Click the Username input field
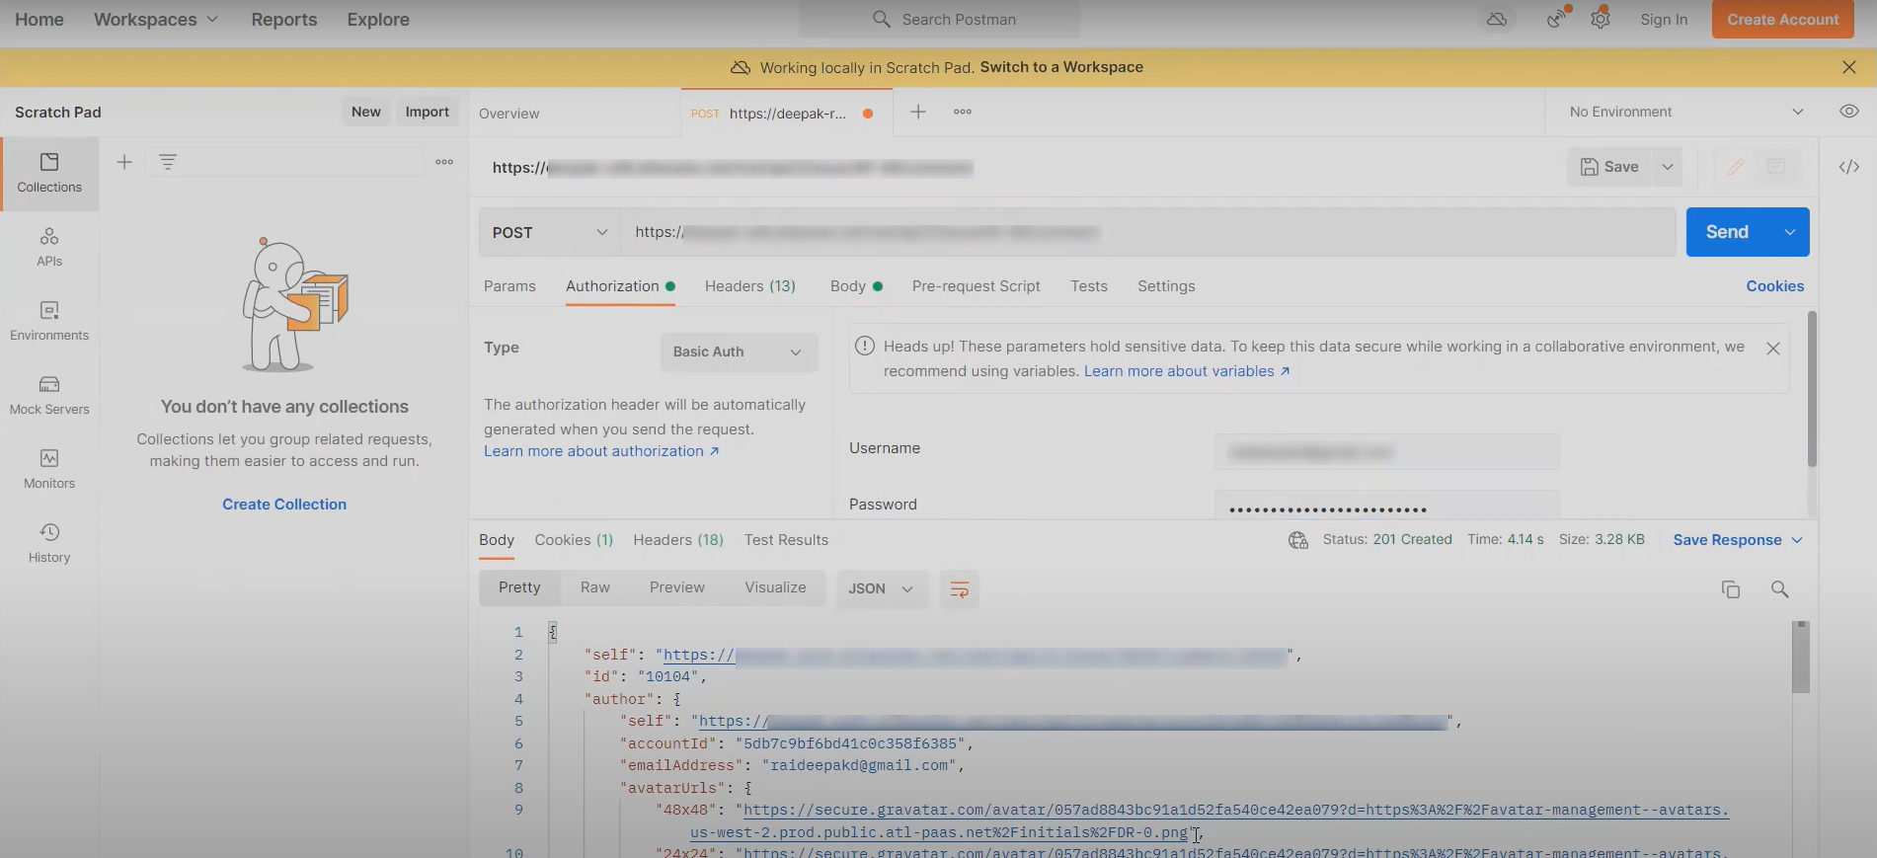The height and width of the screenshot is (858, 1877). pyautogui.click(x=1385, y=452)
